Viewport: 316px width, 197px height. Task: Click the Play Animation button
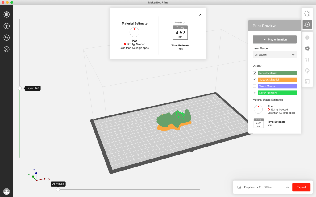point(274,40)
